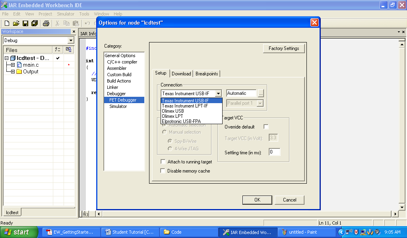Image resolution: width=407 pixels, height=238 pixels.
Task: Open the Tools menu
Action: click(x=84, y=14)
